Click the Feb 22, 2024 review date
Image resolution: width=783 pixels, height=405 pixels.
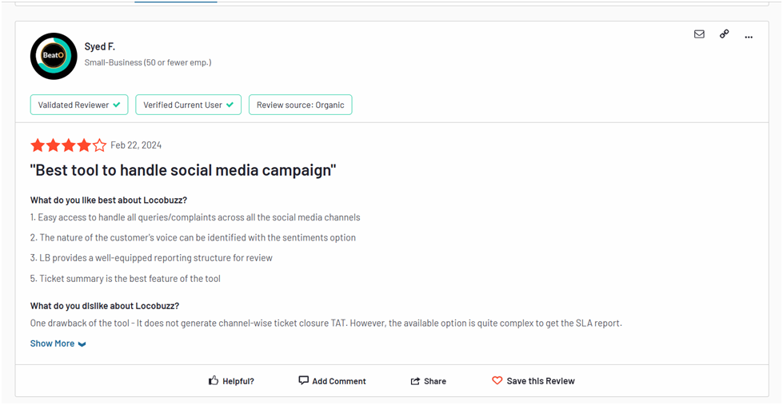click(x=136, y=145)
